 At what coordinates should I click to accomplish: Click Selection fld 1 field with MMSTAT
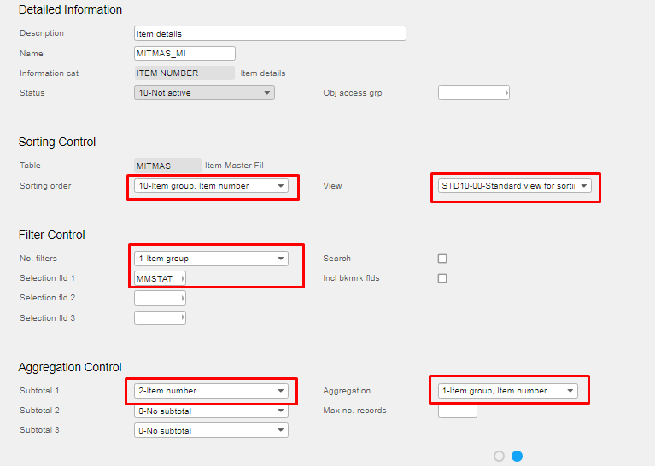tap(160, 278)
